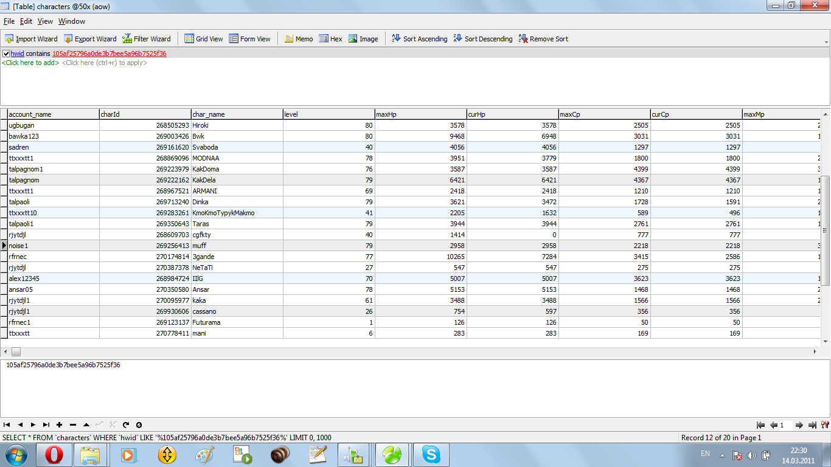Change the contains filter operator

point(38,54)
